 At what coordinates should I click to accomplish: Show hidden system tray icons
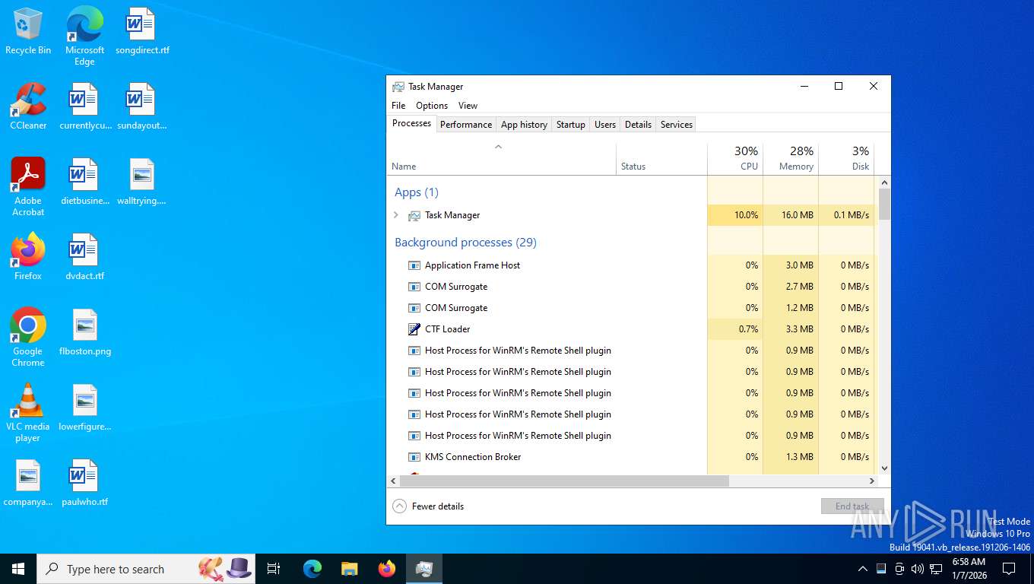click(862, 569)
